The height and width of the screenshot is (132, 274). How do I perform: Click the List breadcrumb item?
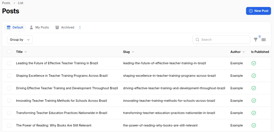(x=21, y=3)
